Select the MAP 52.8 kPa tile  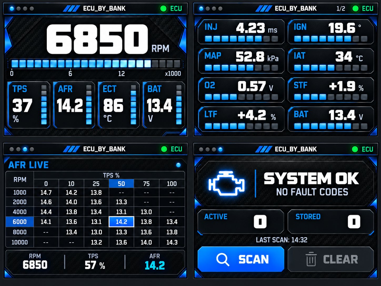pyautogui.click(x=241, y=61)
